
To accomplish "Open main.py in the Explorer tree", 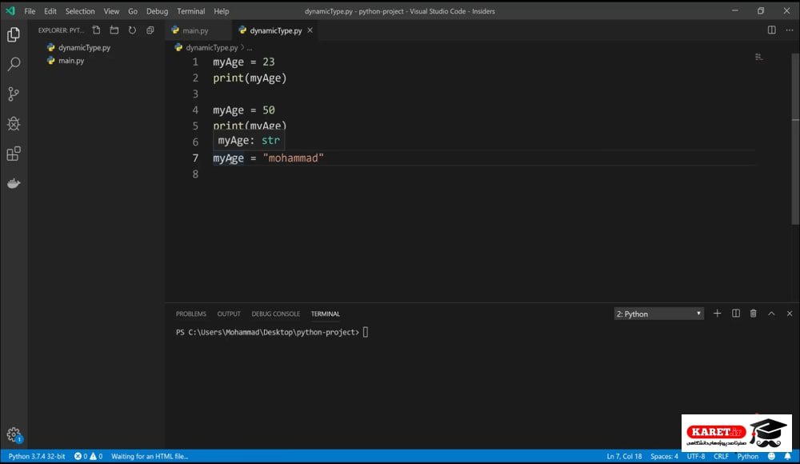I will coord(71,60).
